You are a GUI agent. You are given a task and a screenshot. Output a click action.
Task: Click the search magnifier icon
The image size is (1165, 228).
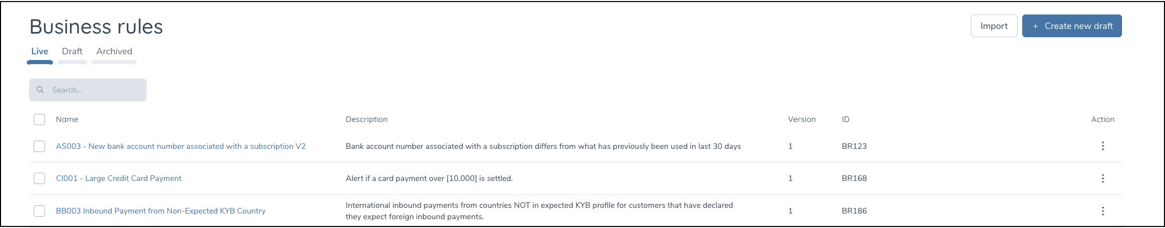[40, 90]
